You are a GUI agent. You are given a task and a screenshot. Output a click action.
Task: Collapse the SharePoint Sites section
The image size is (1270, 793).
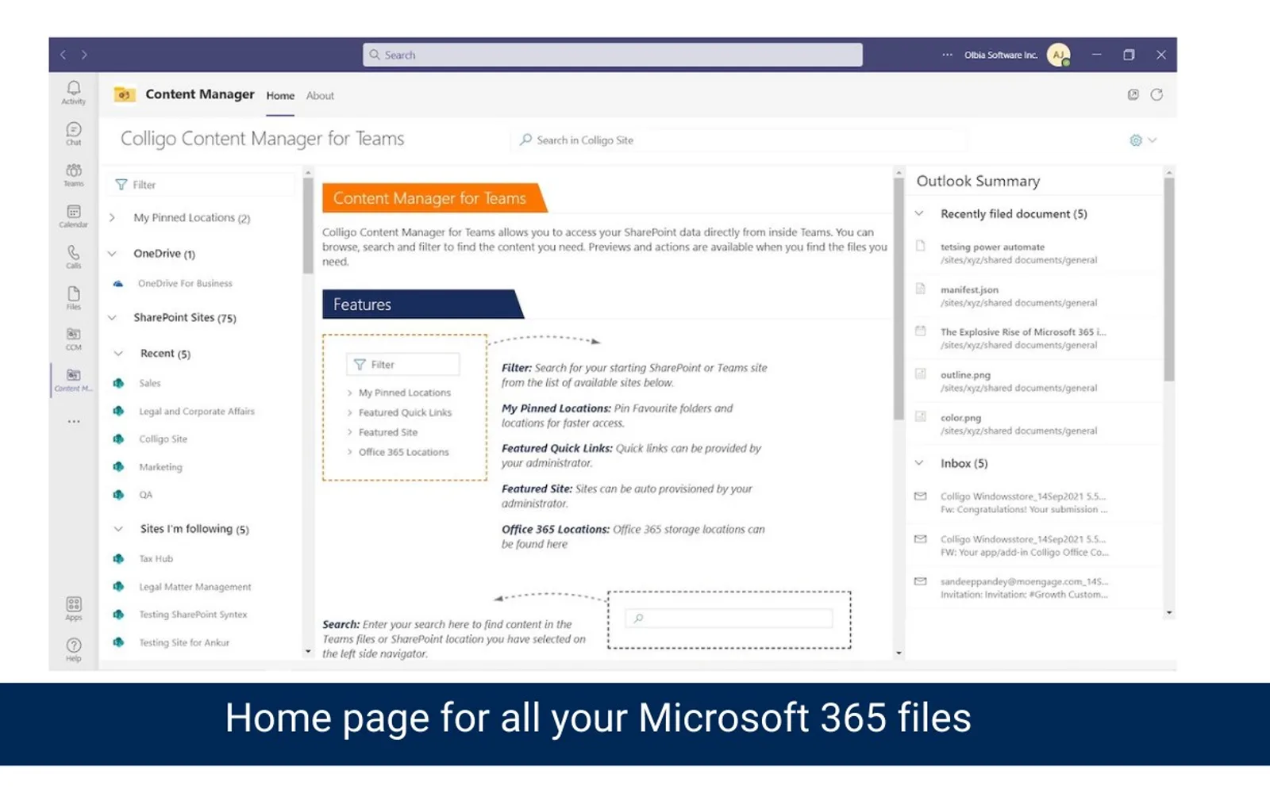pyautogui.click(x=113, y=317)
